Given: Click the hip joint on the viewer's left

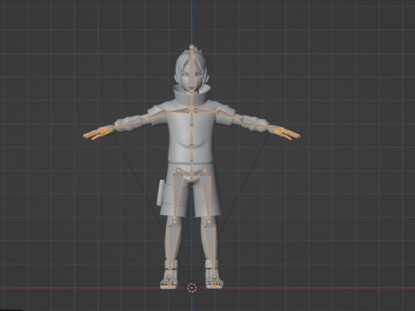Looking at the screenshot, I should (x=179, y=171).
